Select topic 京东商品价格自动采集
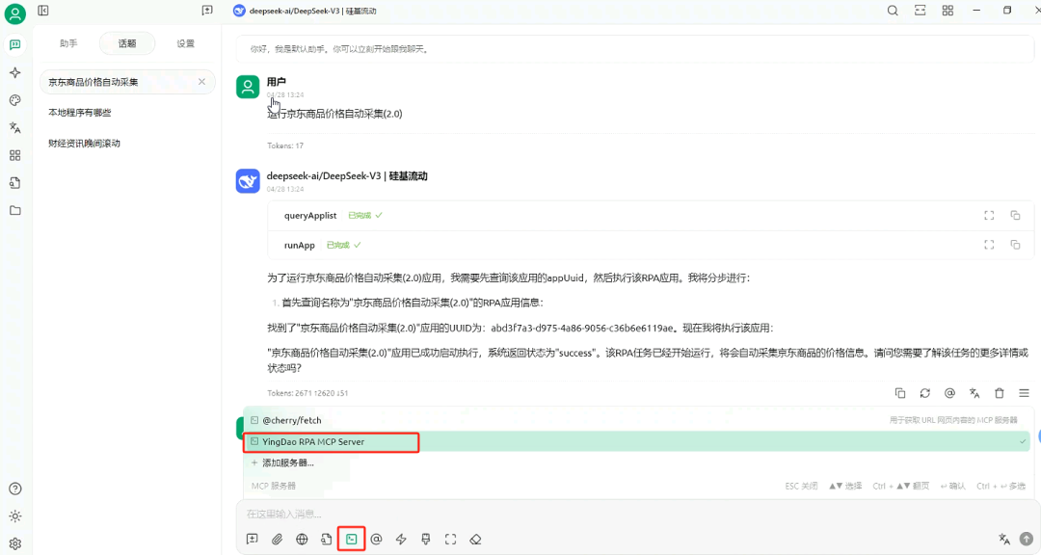This screenshot has width=1041, height=555. coord(127,82)
